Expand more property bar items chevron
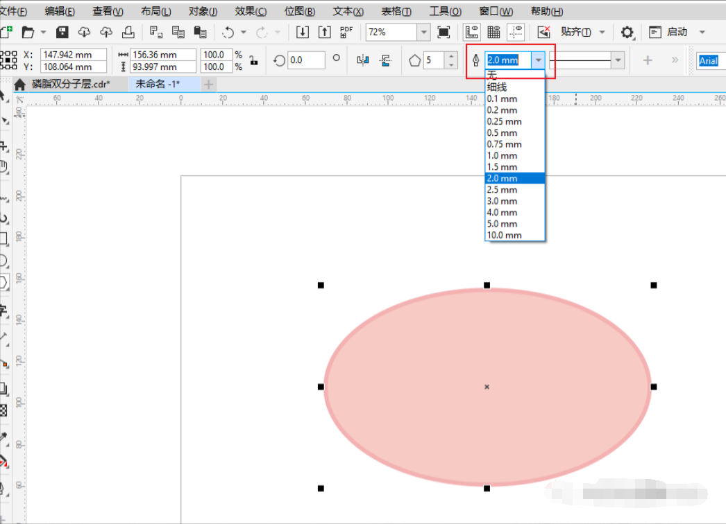Viewport: 726px width, 524px height. [675, 60]
